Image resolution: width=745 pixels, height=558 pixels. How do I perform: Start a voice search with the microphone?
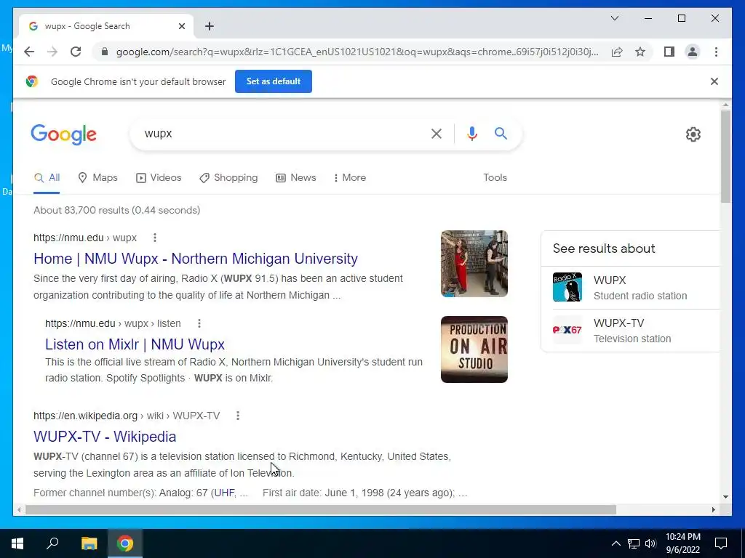471,134
